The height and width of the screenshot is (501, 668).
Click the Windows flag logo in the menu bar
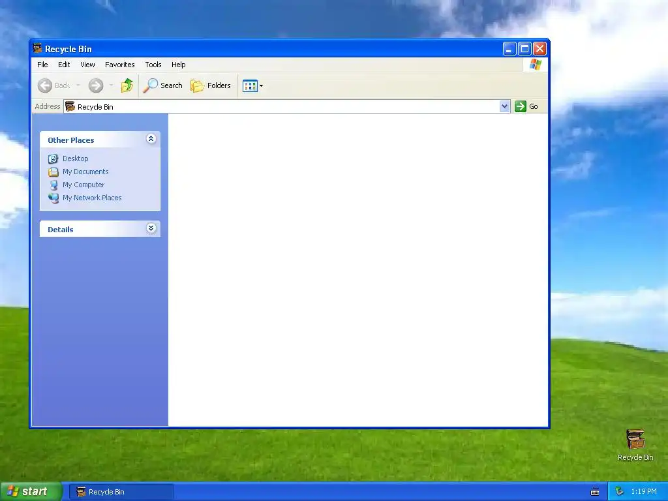(536, 65)
